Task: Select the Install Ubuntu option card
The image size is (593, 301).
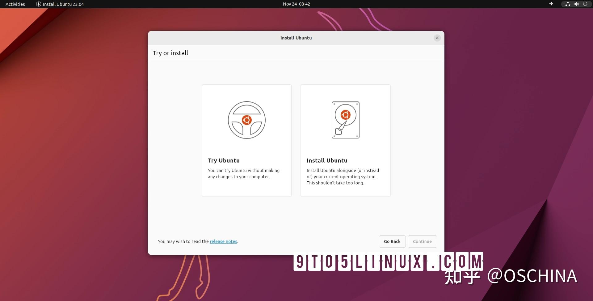Action: (x=345, y=140)
